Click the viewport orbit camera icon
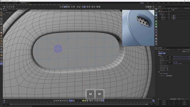This screenshot has width=190, height=107. point(152,9)
